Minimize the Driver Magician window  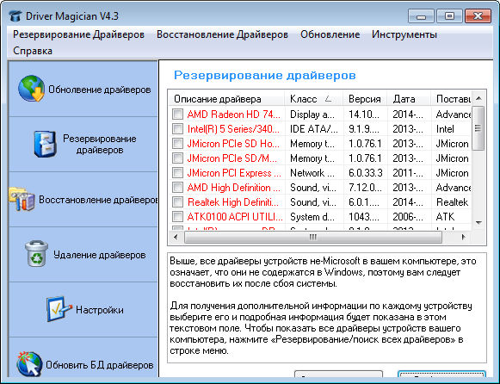[421, 16]
